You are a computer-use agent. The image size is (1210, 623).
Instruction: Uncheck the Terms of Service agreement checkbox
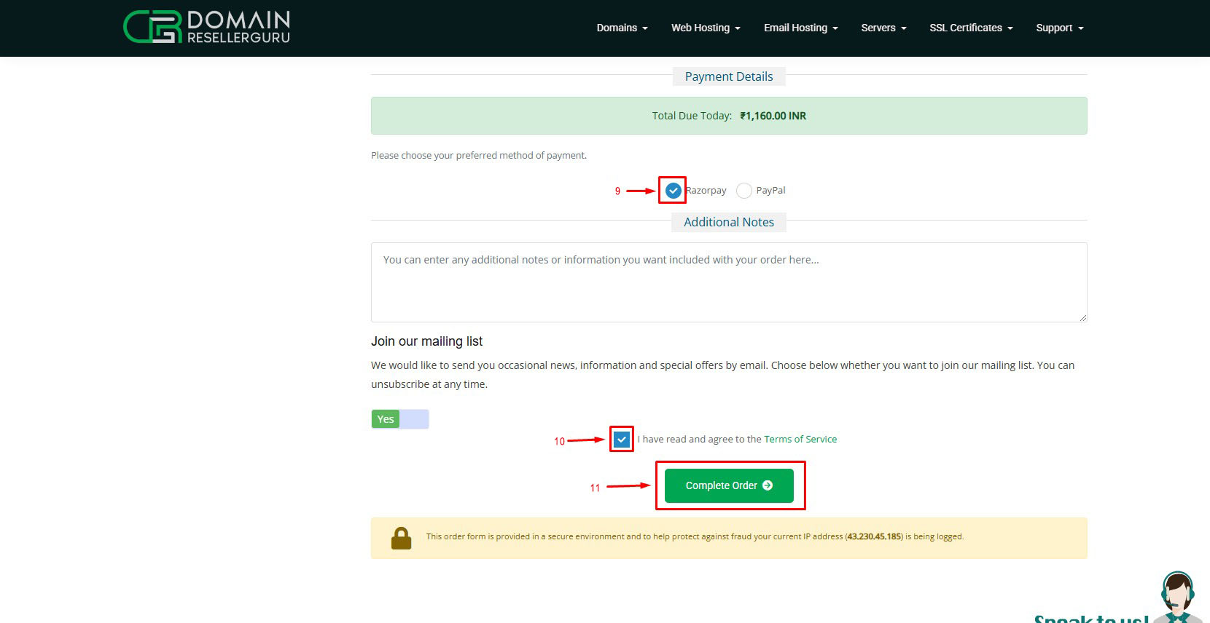(622, 440)
